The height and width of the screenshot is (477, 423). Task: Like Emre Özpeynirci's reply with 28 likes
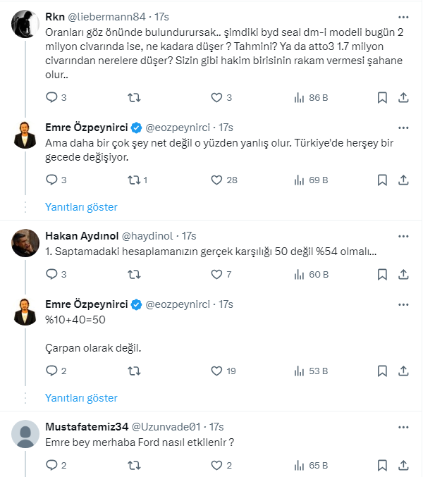217,180
